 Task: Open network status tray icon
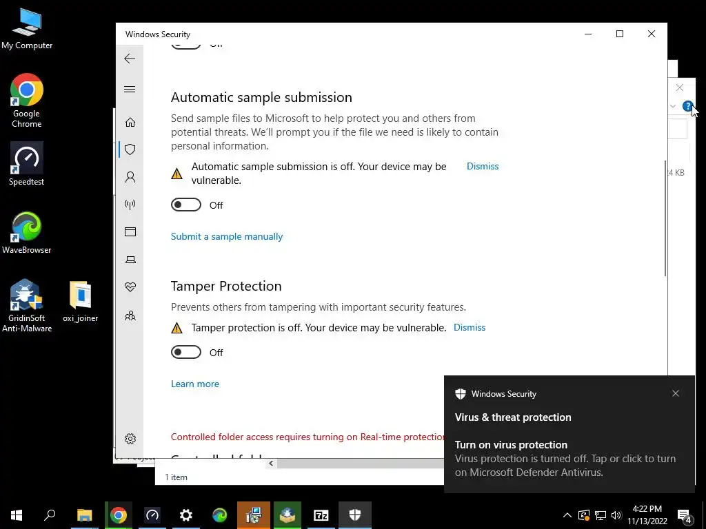(600, 515)
